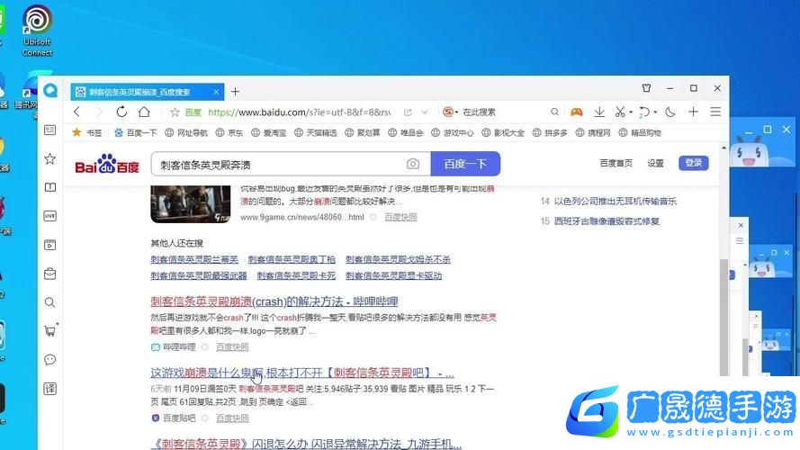Click the 登录 login button
The height and width of the screenshot is (450, 800).
694,163
